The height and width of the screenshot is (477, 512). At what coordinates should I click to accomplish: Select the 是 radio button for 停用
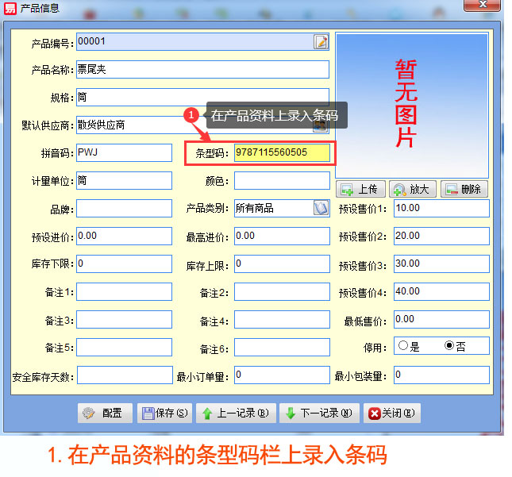pyautogui.click(x=403, y=346)
